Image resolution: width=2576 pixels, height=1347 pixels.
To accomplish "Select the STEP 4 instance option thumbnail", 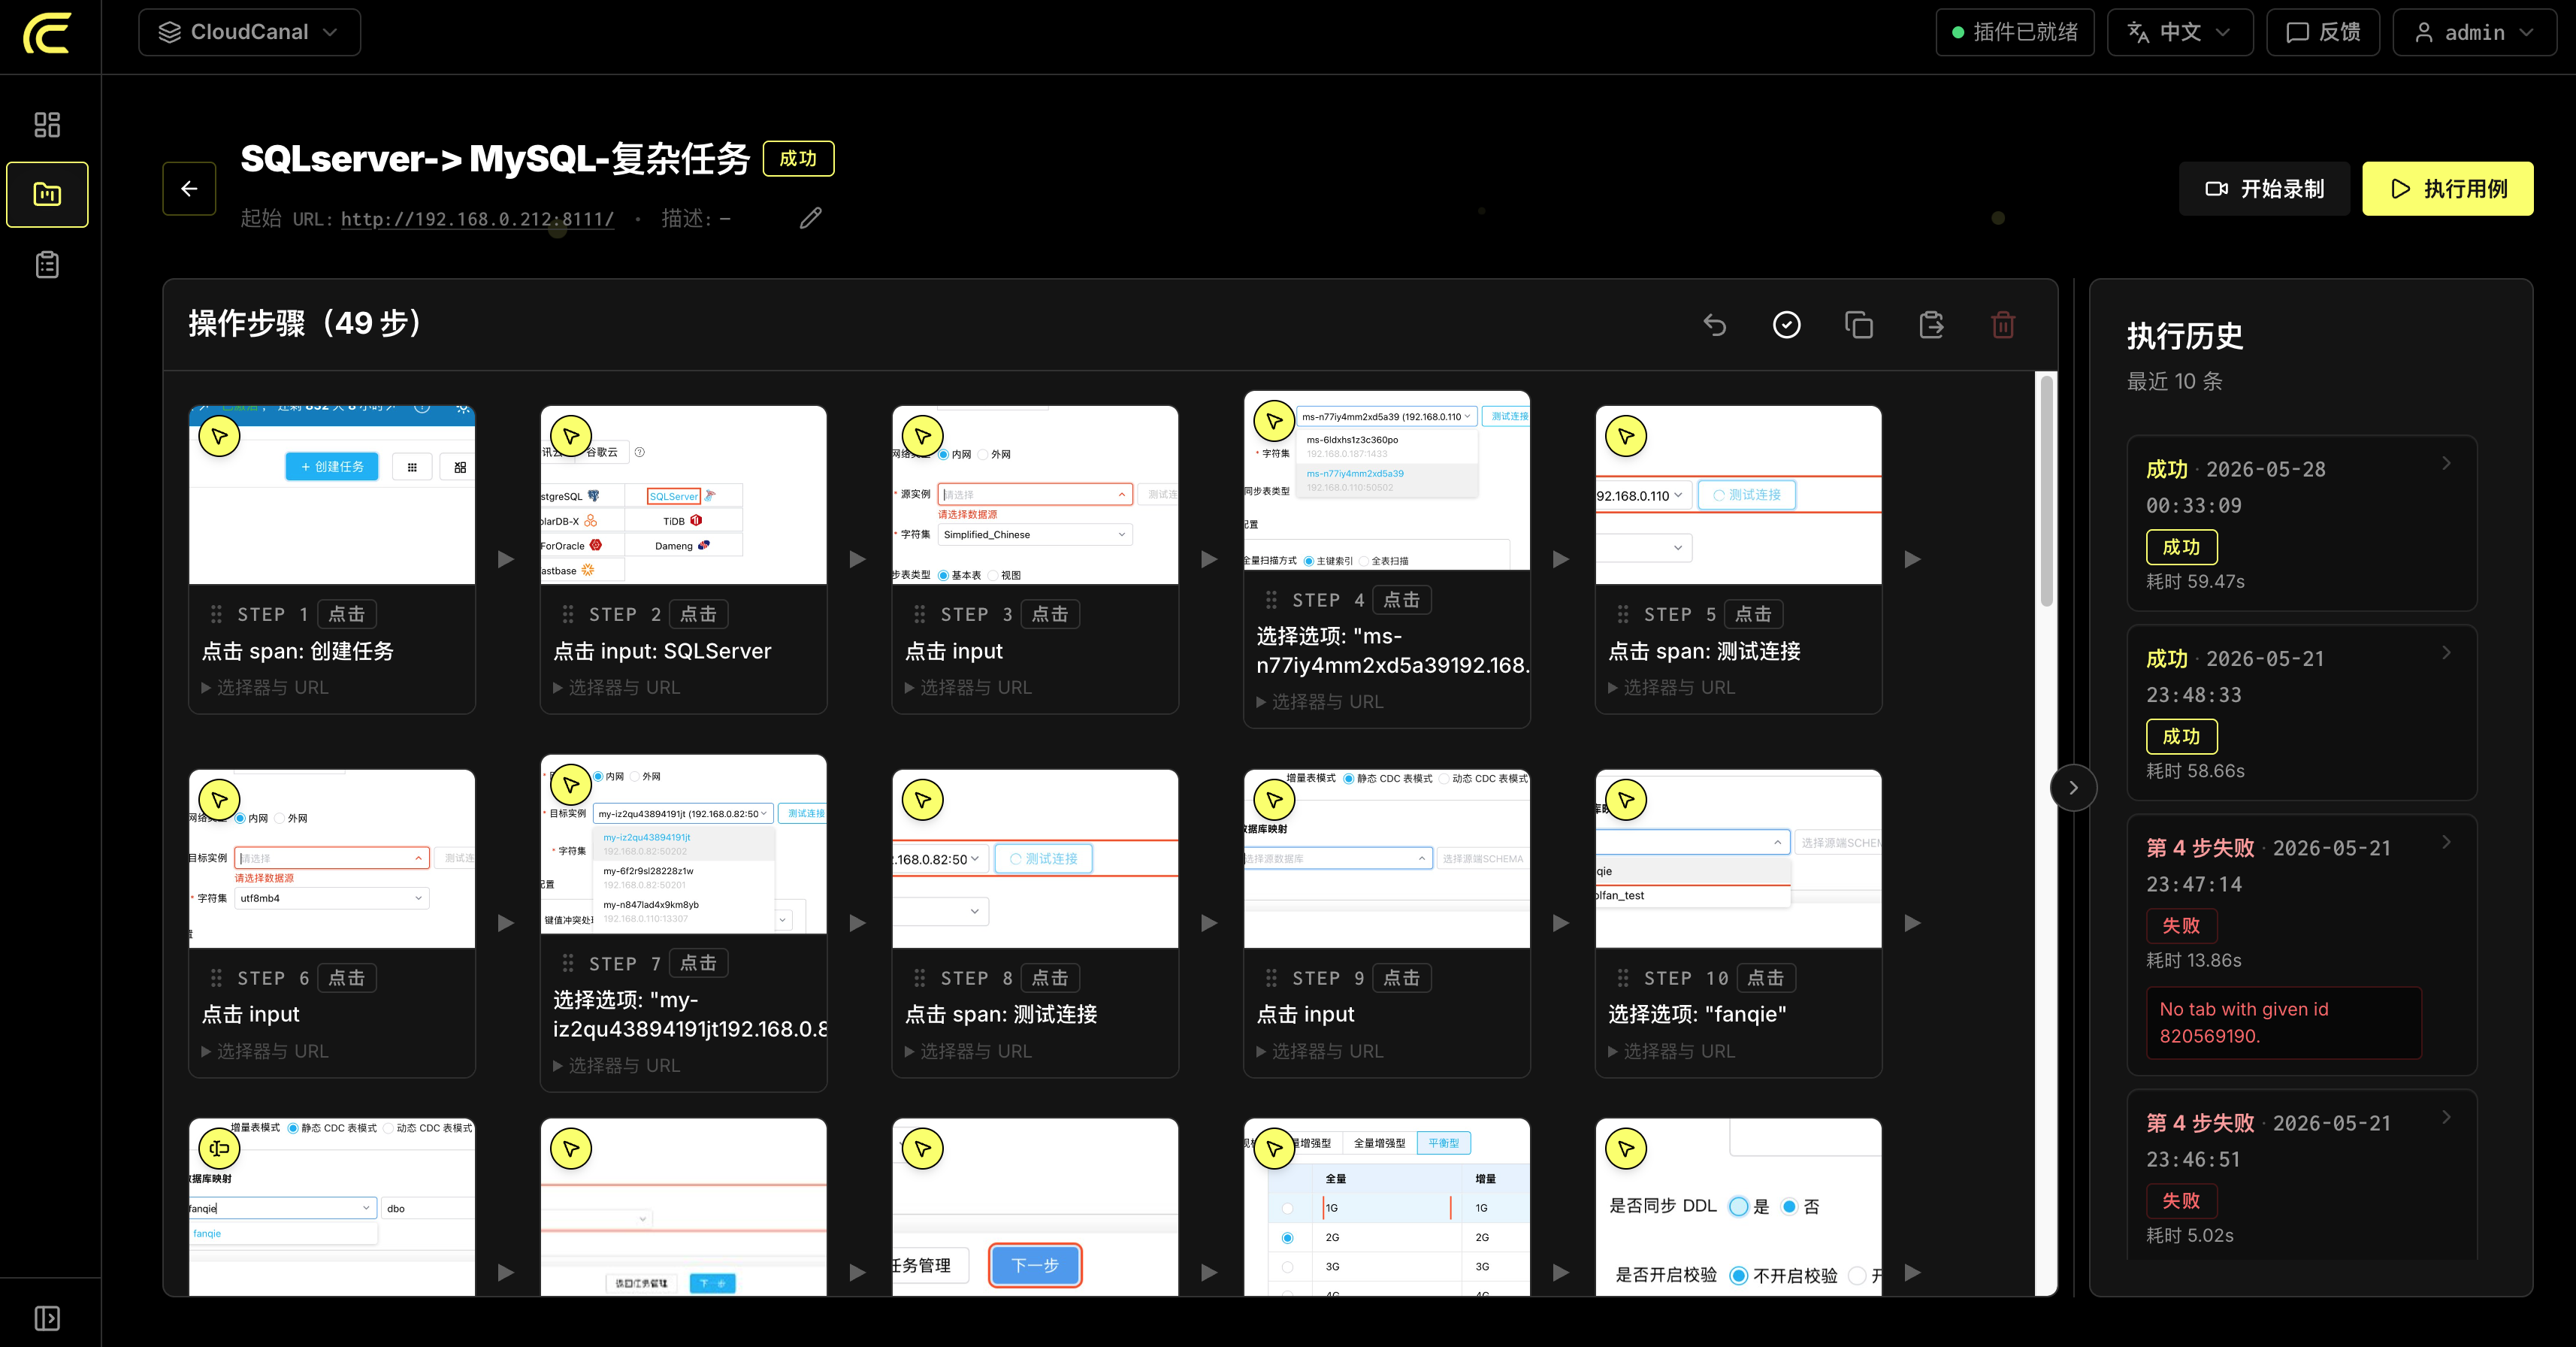I will point(1386,480).
